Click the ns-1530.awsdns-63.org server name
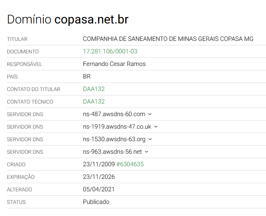 click(114, 139)
